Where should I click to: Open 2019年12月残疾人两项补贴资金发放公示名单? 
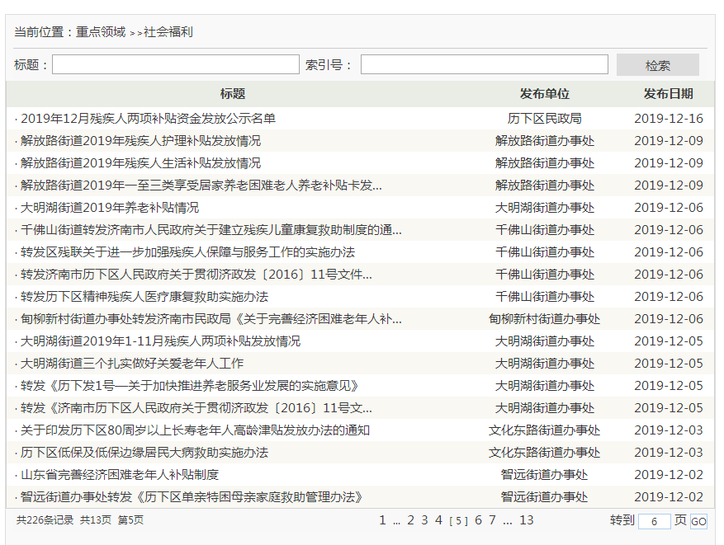pos(148,119)
